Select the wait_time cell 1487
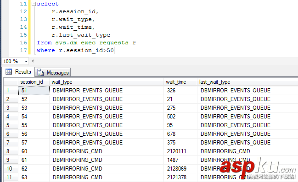This screenshot has width=298, height=182. tap(180, 160)
